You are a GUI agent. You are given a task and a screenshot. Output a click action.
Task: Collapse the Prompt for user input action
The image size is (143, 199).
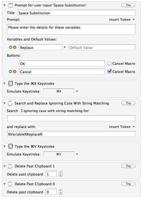(x=4, y=5)
